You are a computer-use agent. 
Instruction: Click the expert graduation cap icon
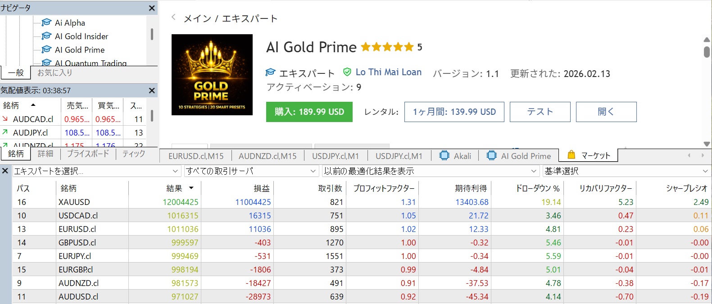click(270, 73)
